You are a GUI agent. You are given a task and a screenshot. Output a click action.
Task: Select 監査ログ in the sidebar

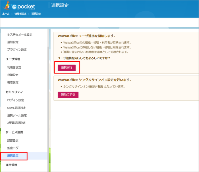13,148
